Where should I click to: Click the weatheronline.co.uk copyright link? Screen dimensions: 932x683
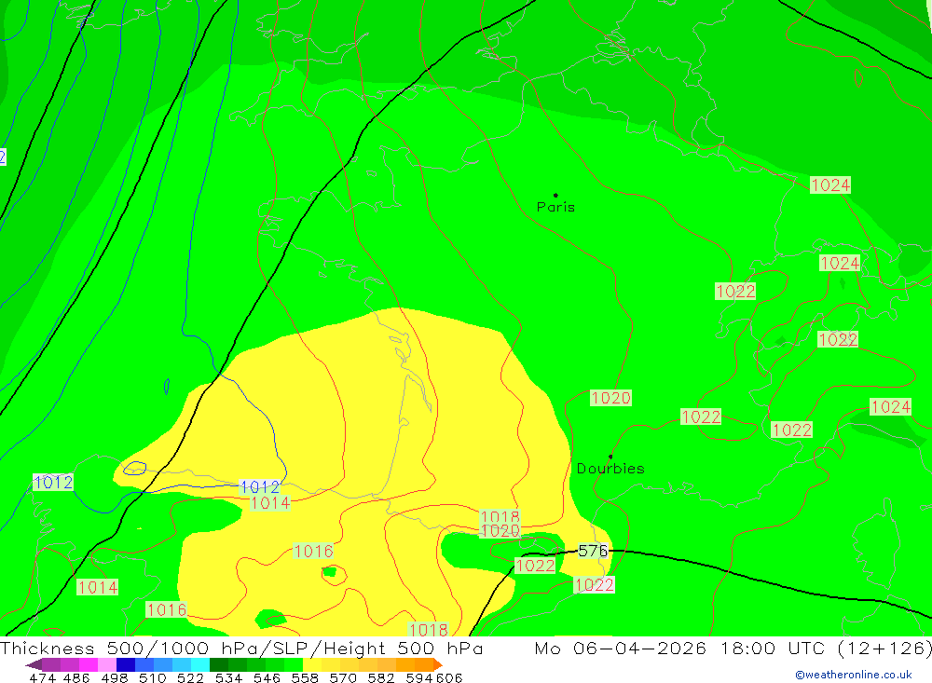click(853, 675)
